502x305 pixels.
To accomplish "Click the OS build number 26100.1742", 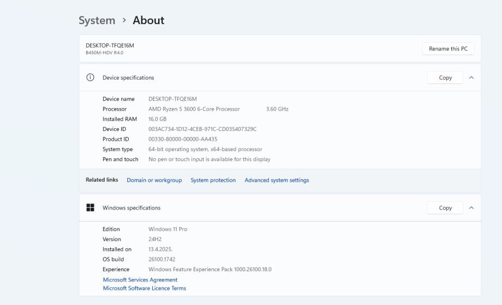I will (162, 259).
